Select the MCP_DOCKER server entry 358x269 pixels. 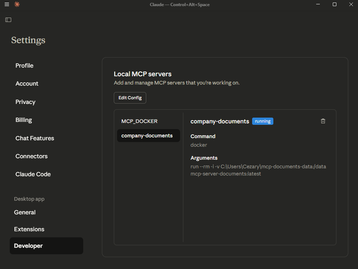click(148, 121)
